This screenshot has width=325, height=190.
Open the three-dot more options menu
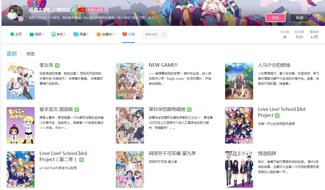pos(318,18)
